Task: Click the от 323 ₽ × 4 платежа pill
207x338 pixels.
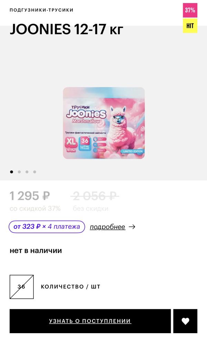Action: tap(47, 227)
